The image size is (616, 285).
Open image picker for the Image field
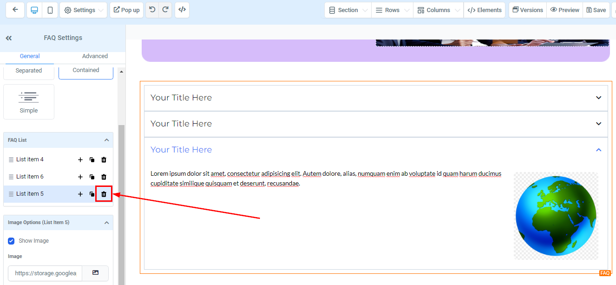[95, 273]
